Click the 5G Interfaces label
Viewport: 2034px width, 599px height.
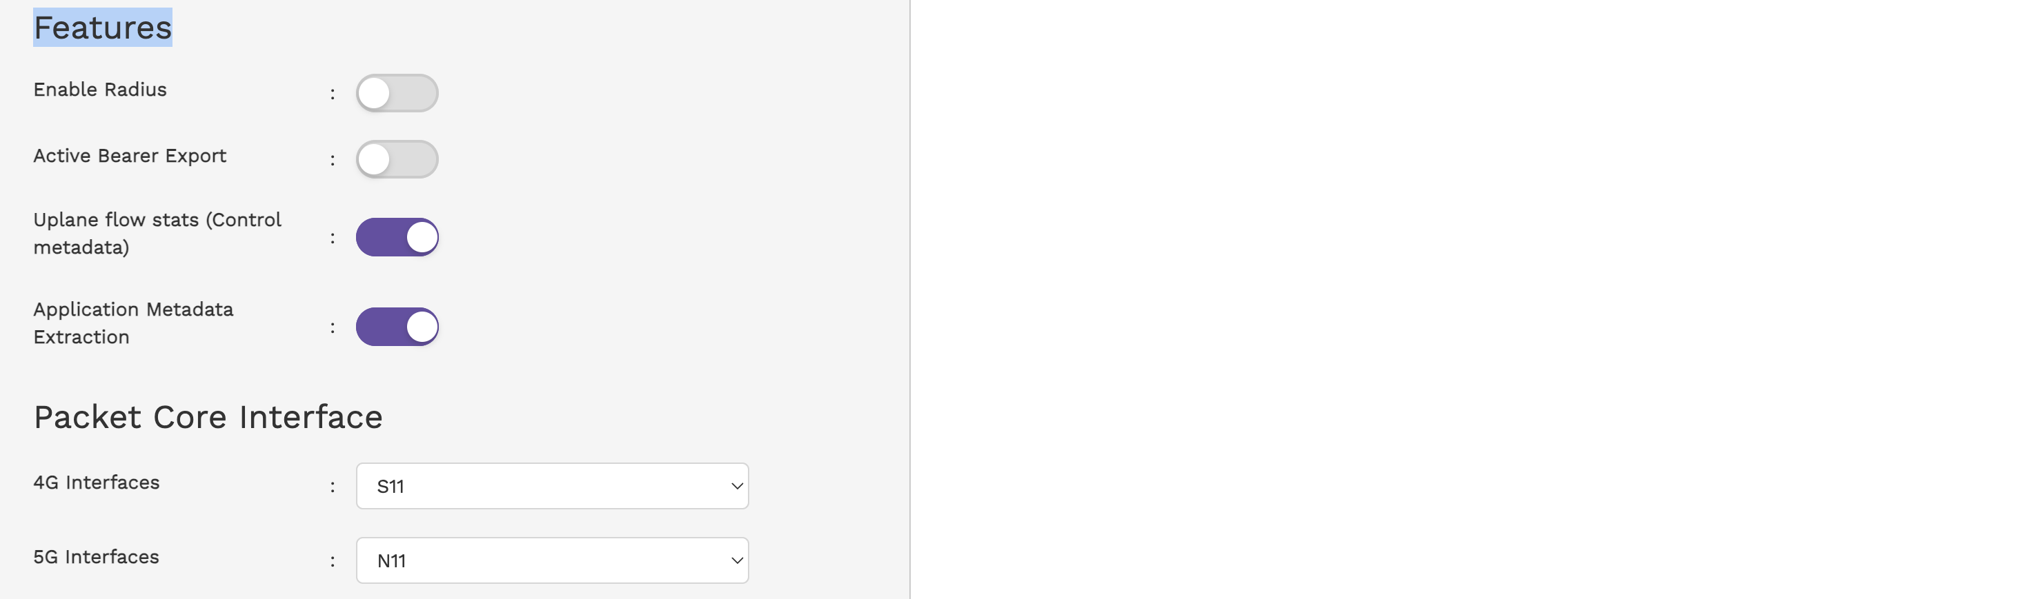click(97, 557)
